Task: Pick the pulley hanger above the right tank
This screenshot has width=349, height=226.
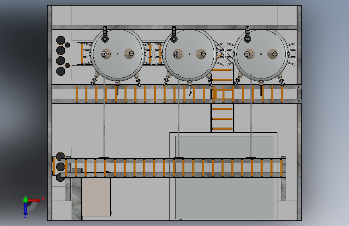Action: pyautogui.click(x=247, y=34)
